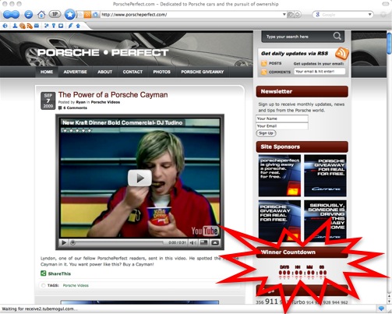Screen dimensions: 392x314
Task: Expand the Google search engine dropdown
Action: pyautogui.click(x=369, y=15)
